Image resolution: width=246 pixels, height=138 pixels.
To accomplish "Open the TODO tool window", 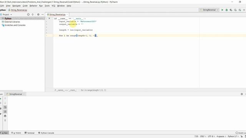I will point(16,133).
